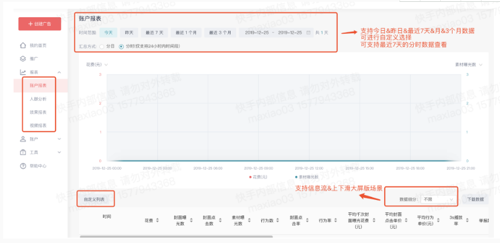Viewport: 500px width, 243px height.
Task: Sort by 平均千次封面曝光花费 column icon
Action: click(x=374, y=220)
